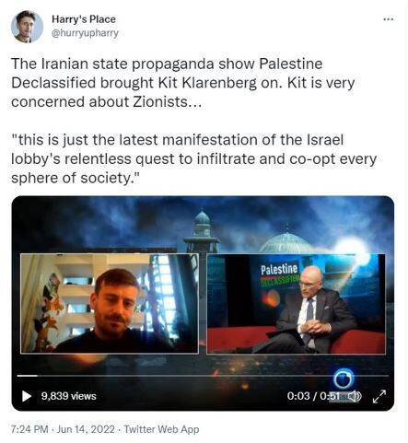Open the @hurryupharry handle link
Image resolution: width=408 pixels, height=443 pixels.
[85, 33]
